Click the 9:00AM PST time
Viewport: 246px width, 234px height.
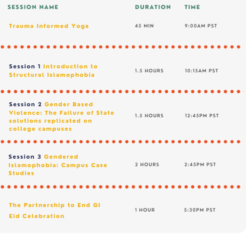coord(201,26)
